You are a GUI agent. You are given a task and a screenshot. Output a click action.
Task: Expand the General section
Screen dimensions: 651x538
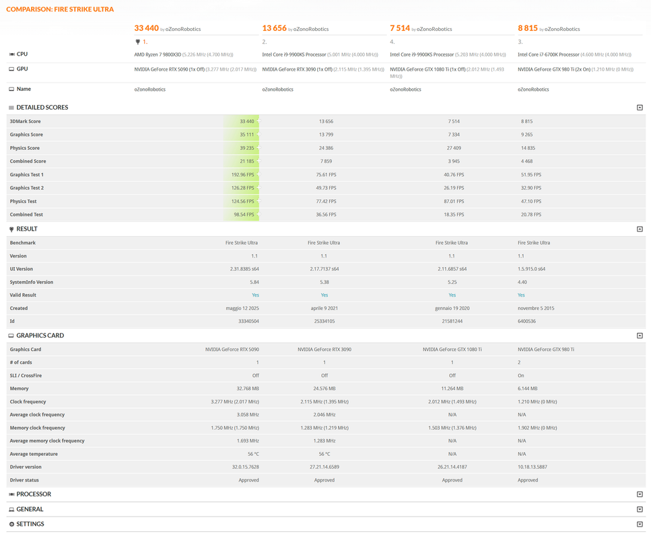(x=640, y=509)
